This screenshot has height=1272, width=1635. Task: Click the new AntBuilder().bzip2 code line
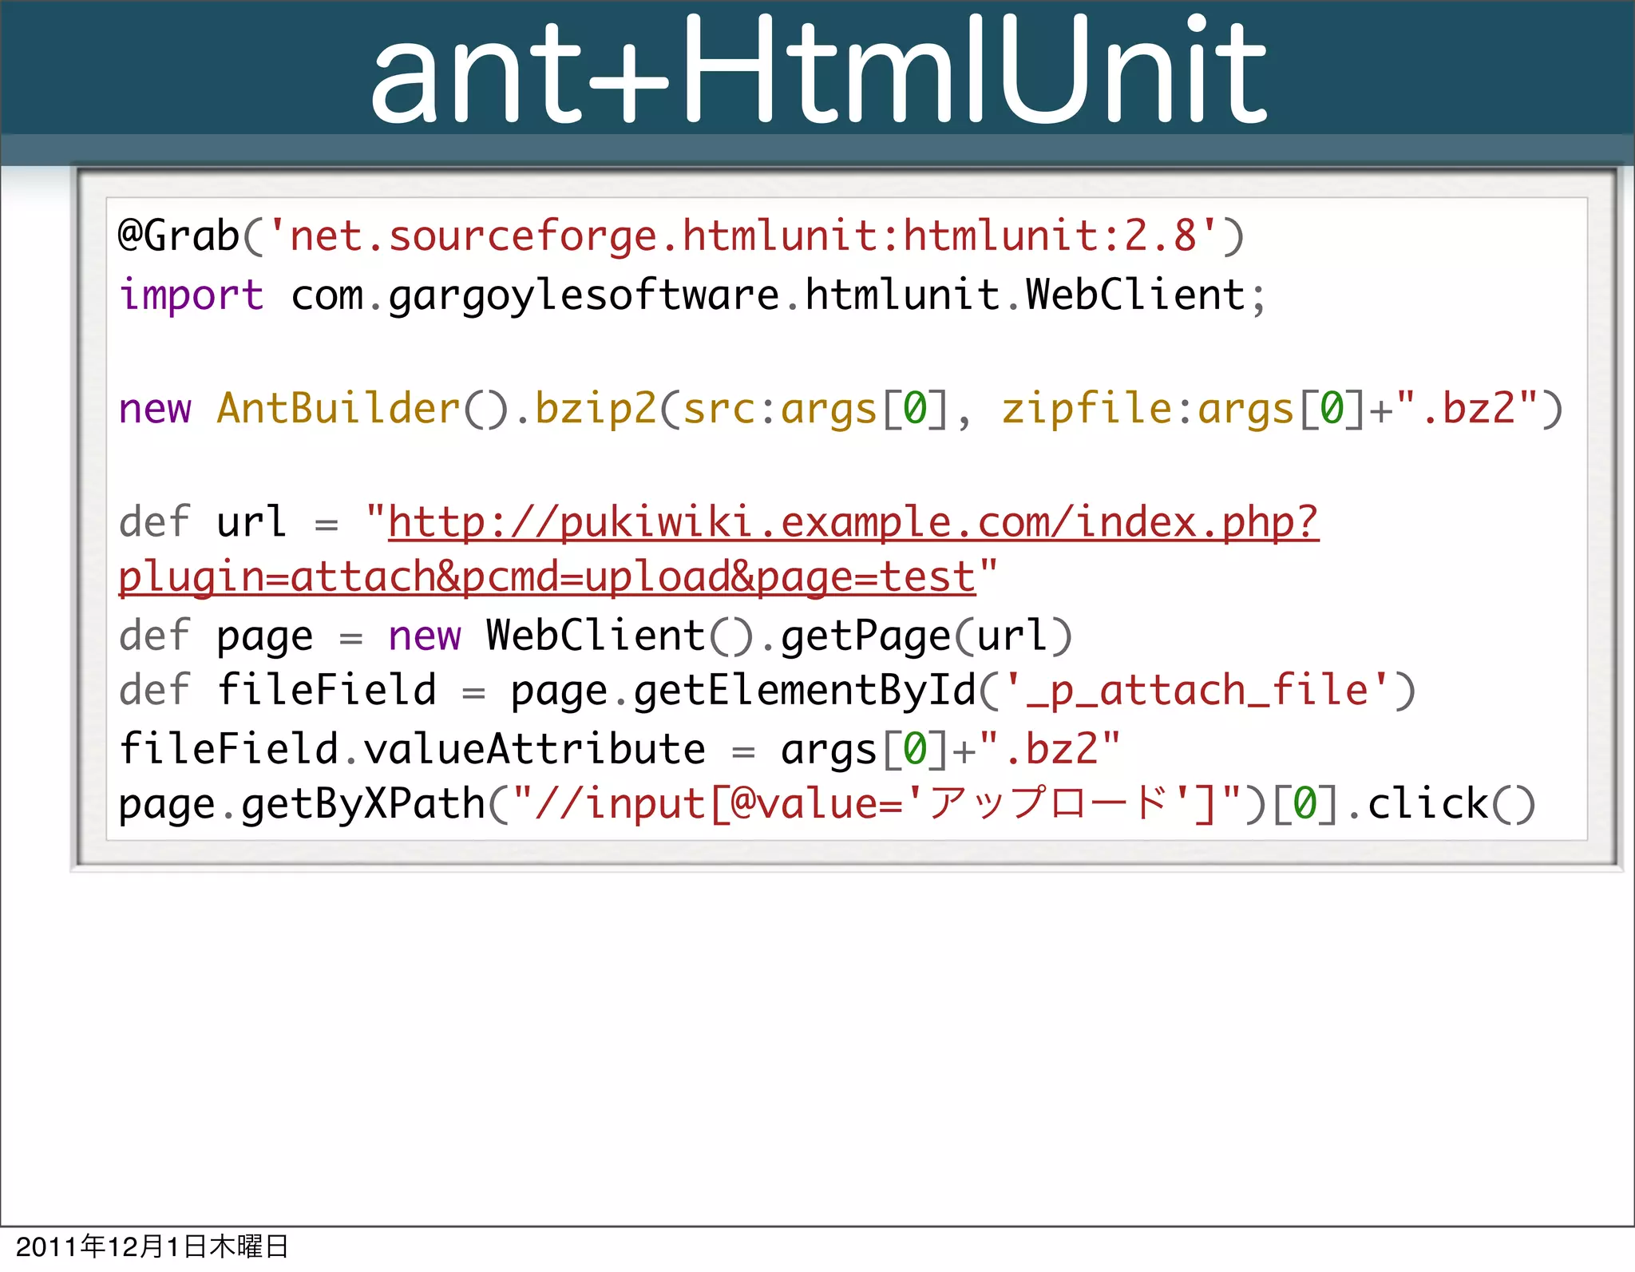tap(841, 409)
